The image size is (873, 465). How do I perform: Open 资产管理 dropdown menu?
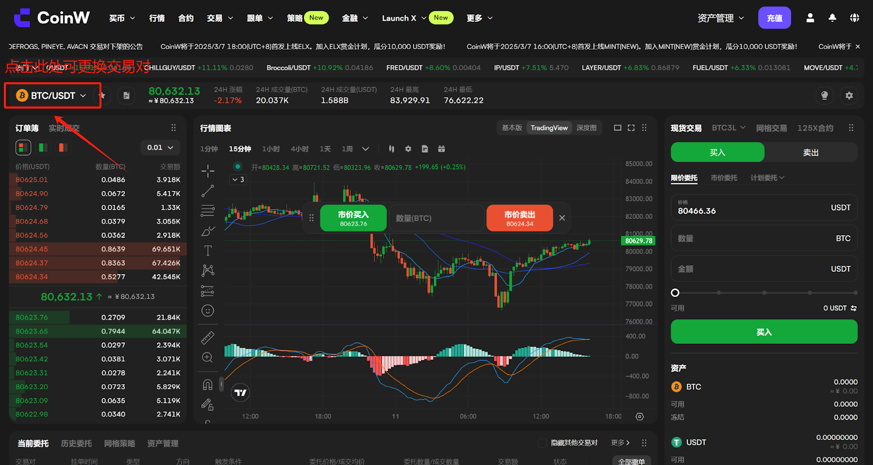click(721, 18)
